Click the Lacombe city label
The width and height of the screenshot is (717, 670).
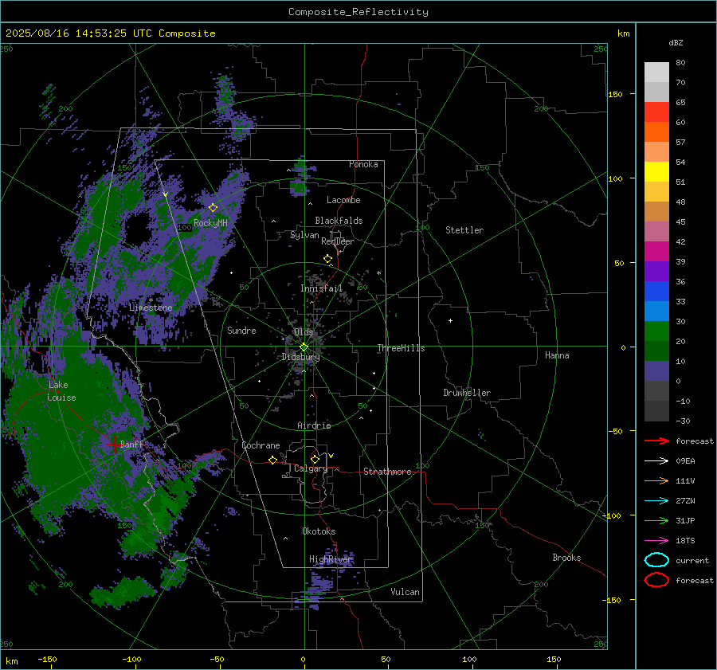click(x=343, y=200)
